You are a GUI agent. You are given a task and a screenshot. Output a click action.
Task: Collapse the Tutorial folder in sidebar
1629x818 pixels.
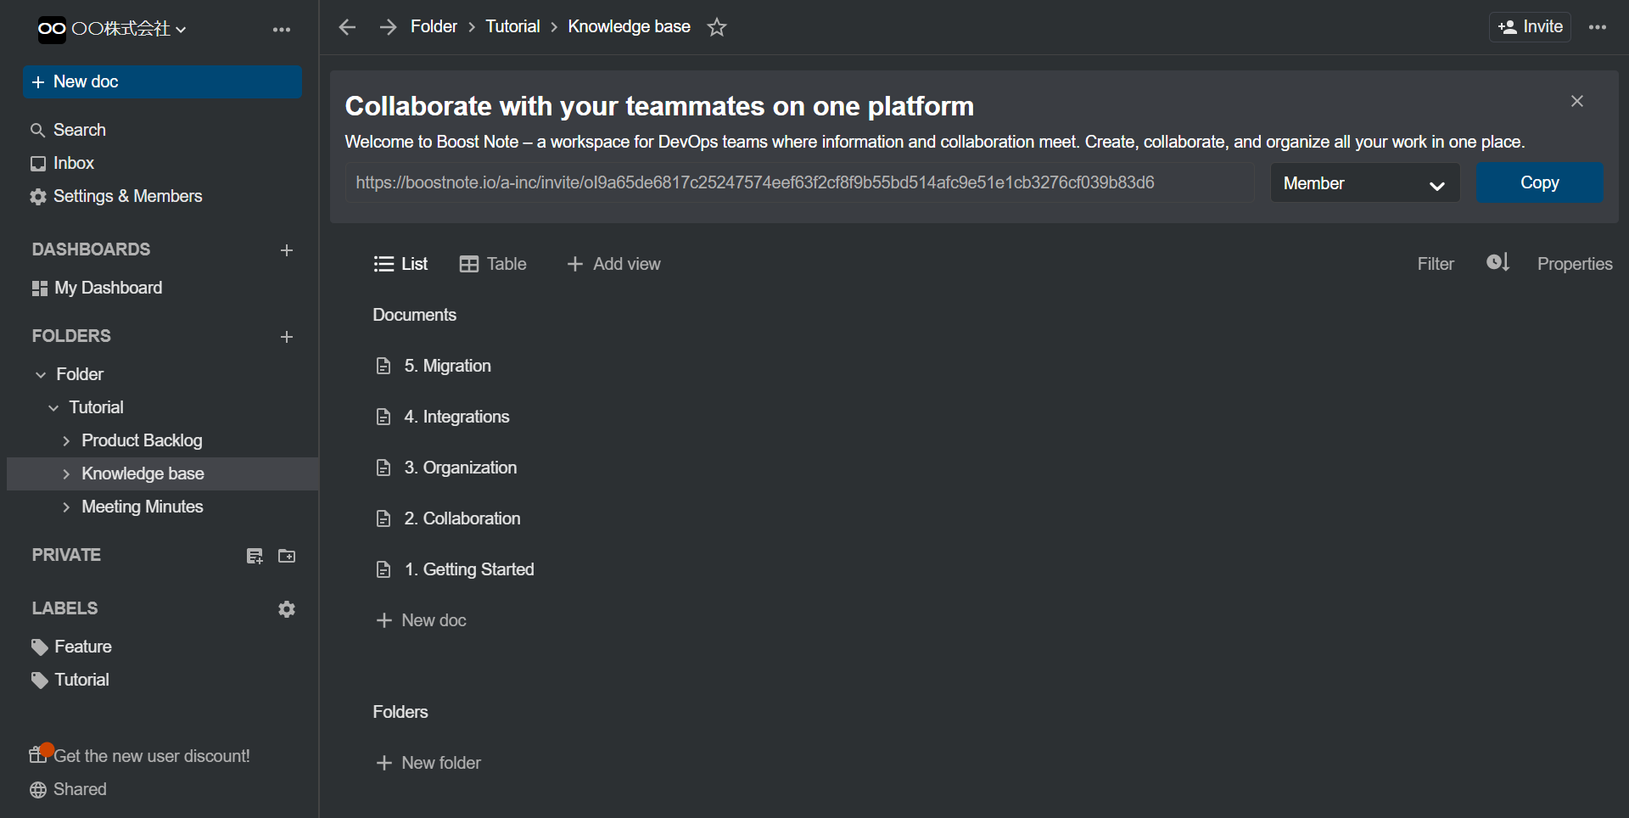coord(53,408)
